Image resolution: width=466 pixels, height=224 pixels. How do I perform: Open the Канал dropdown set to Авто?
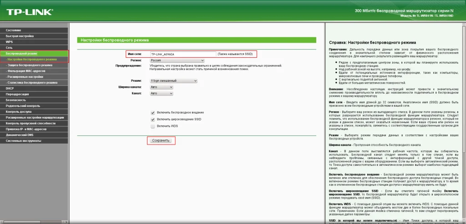162,93
